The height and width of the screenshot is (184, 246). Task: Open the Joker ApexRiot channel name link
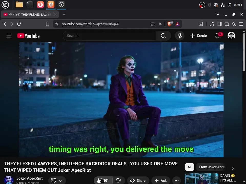point(29,178)
